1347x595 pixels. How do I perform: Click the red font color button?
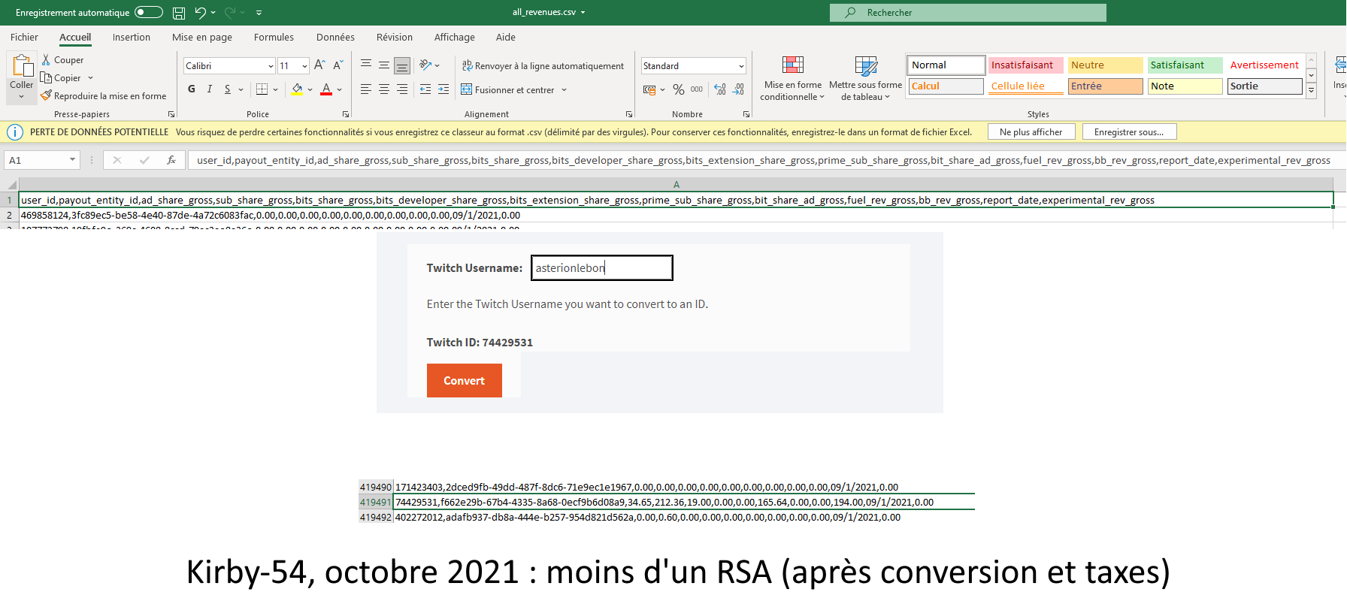click(326, 89)
